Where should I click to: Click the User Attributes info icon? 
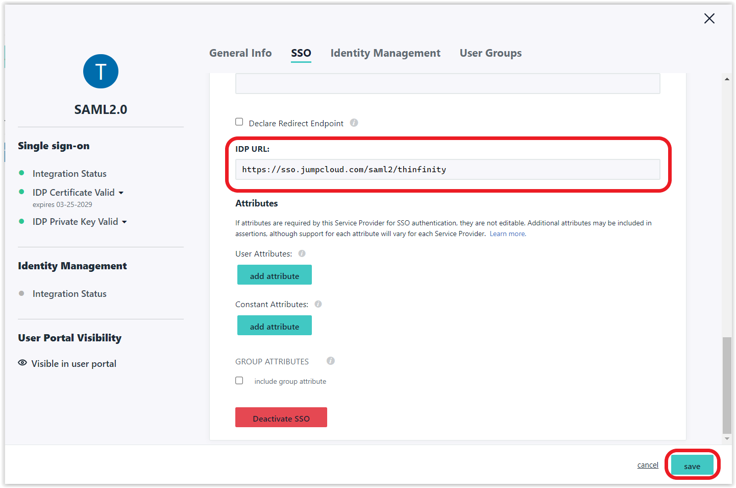[302, 253]
